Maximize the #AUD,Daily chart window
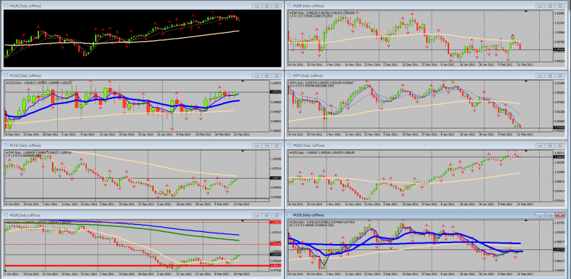Viewport: 571px width, 279px height. 267,6
